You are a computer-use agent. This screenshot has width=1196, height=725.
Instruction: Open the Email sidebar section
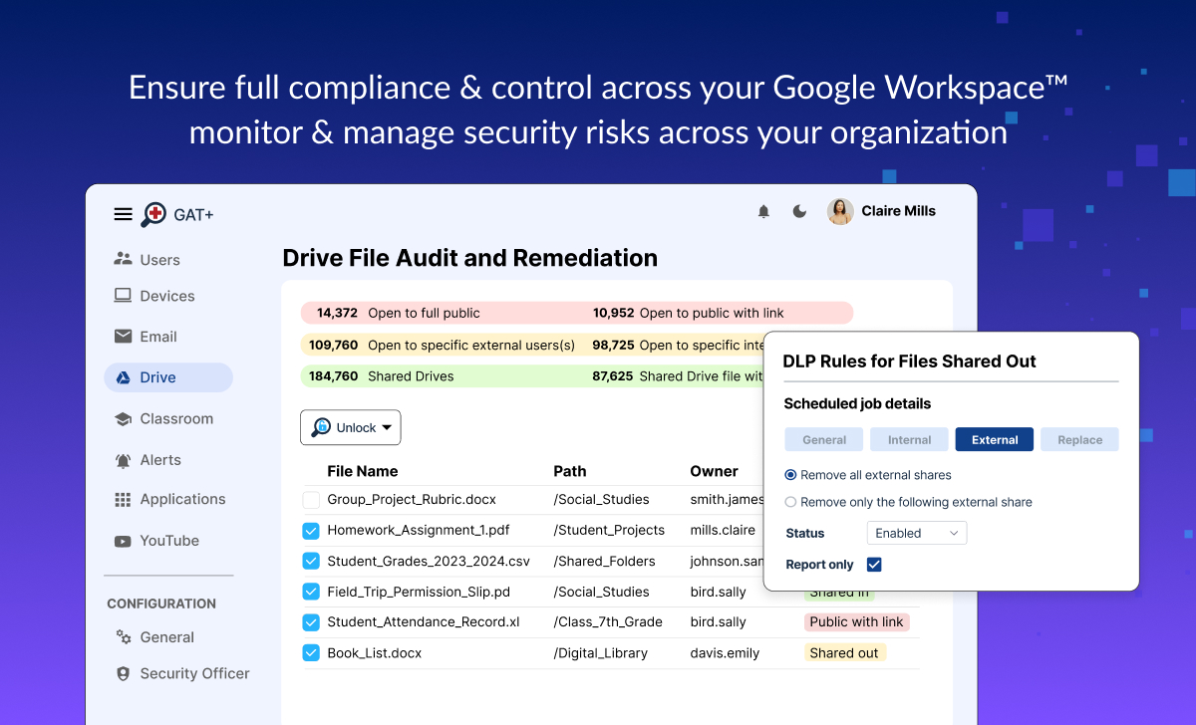157,337
